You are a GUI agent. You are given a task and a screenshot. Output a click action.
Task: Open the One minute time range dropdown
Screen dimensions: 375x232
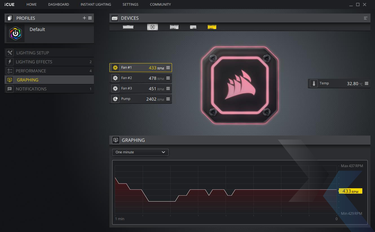tap(140, 152)
